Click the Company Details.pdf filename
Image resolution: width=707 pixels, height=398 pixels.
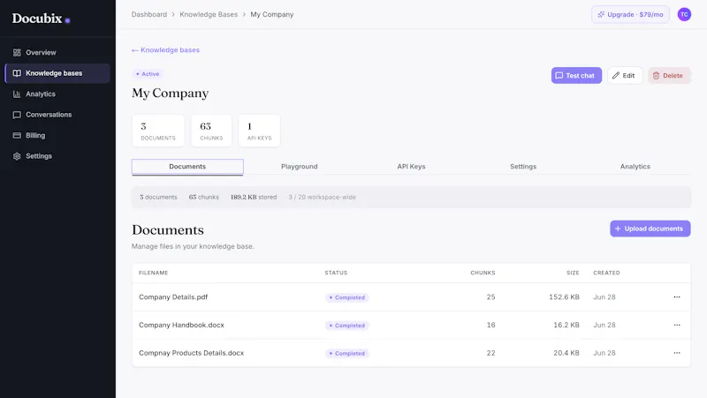[173, 297]
